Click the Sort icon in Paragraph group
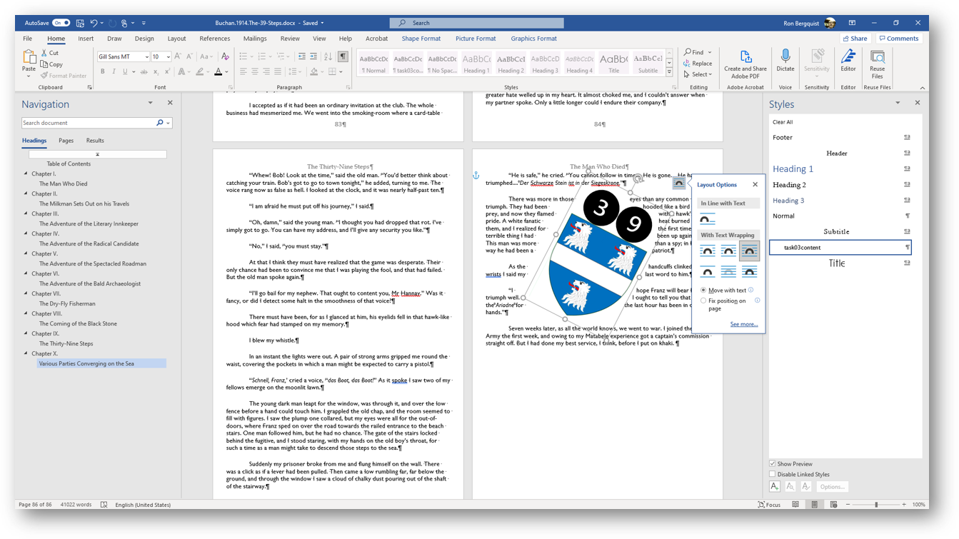 [x=328, y=56]
